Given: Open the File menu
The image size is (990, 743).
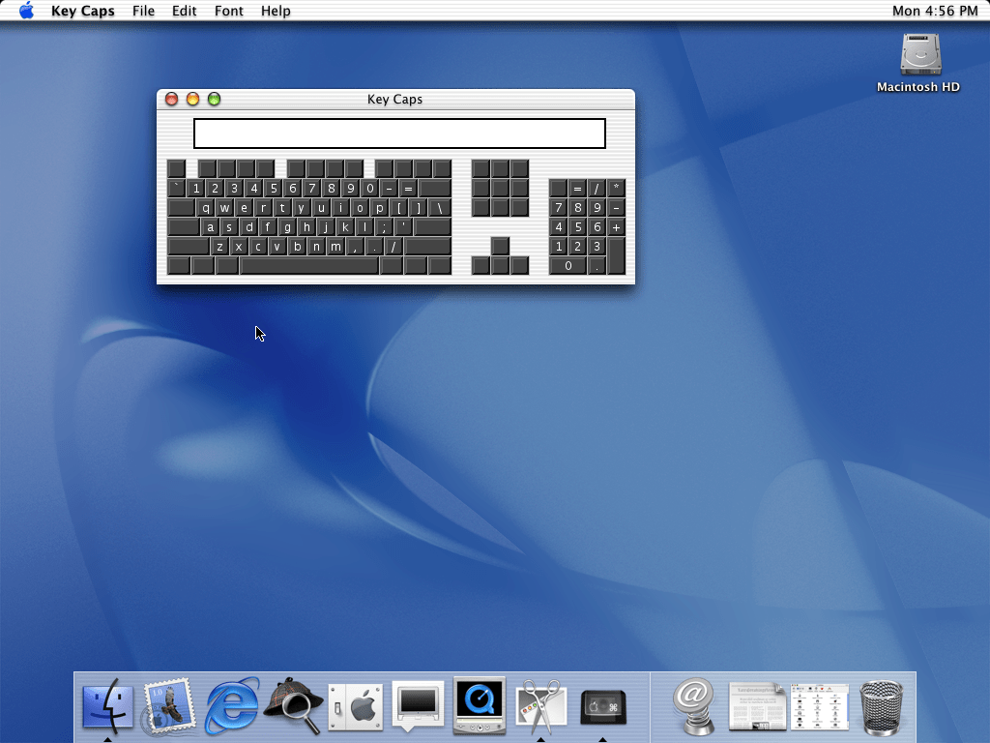Looking at the screenshot, I should (143, 11).
